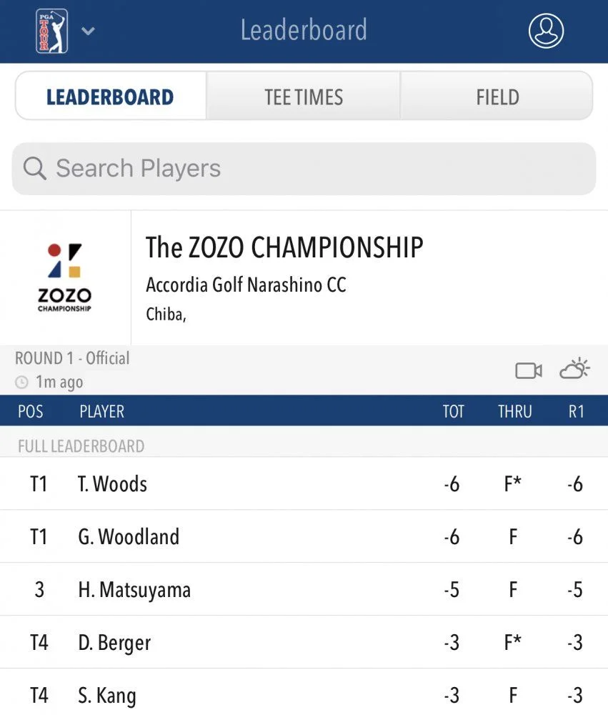Open the user profile icon
The image size is (608, 715).
546,31
